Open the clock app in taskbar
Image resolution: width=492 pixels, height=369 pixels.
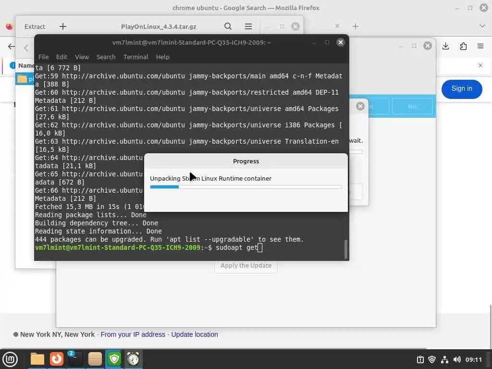click(x=133, y=359)
